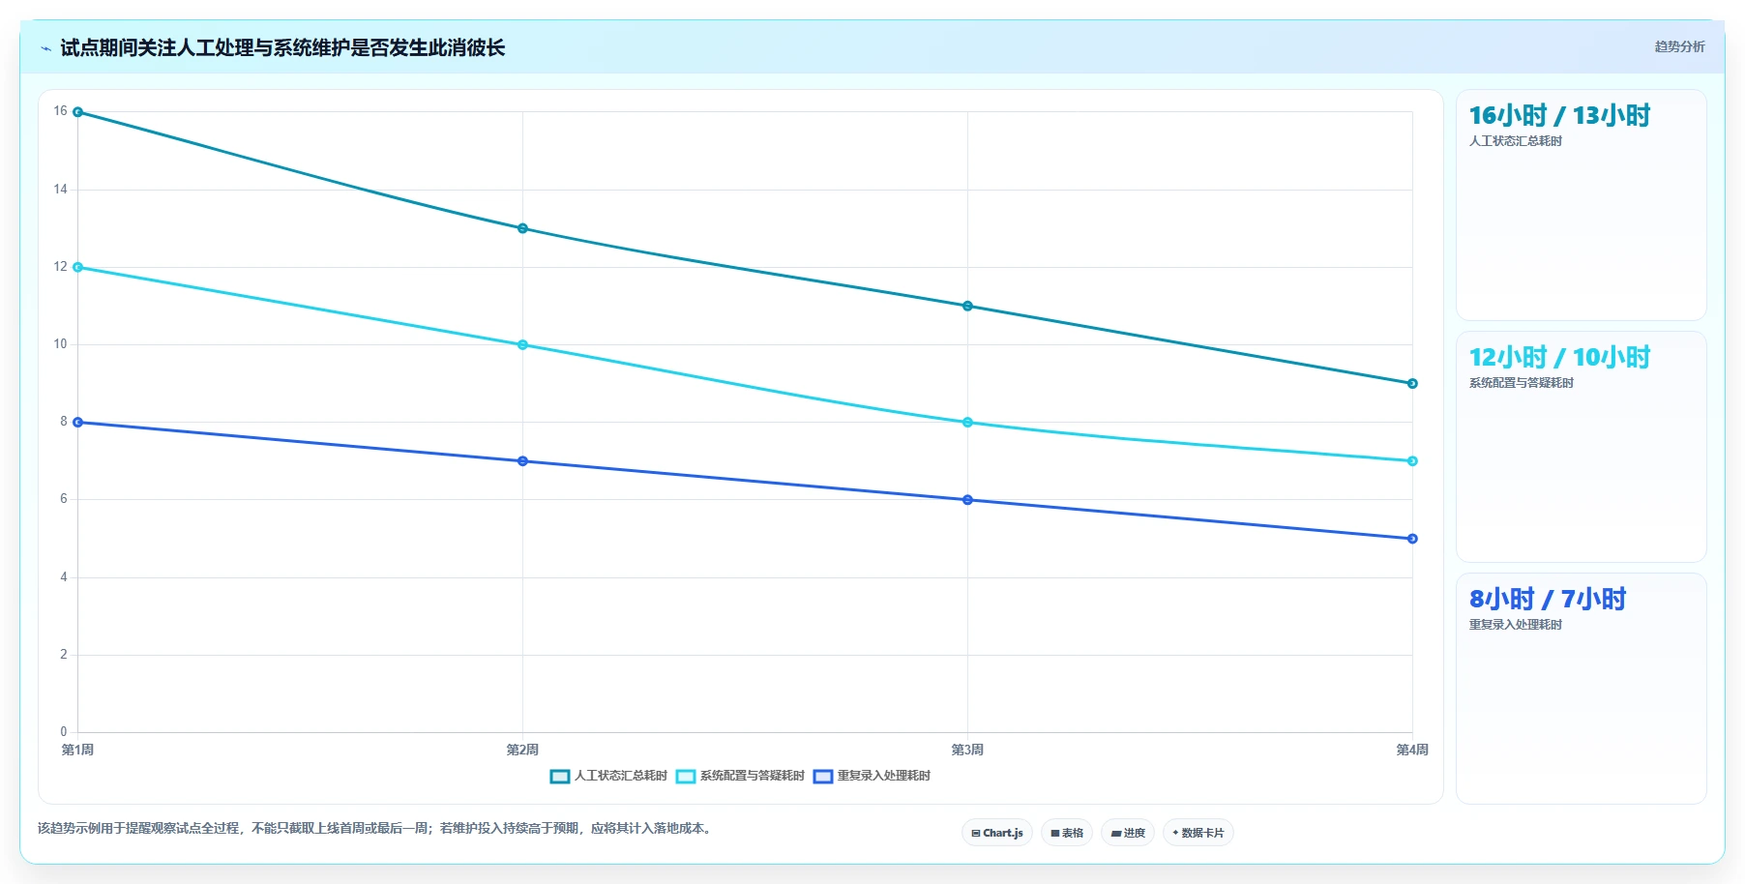Toggle the 人工状态汇总耗时 legend swatch
This screenshot has height=884, width=1745.
[x=560, y=776]
